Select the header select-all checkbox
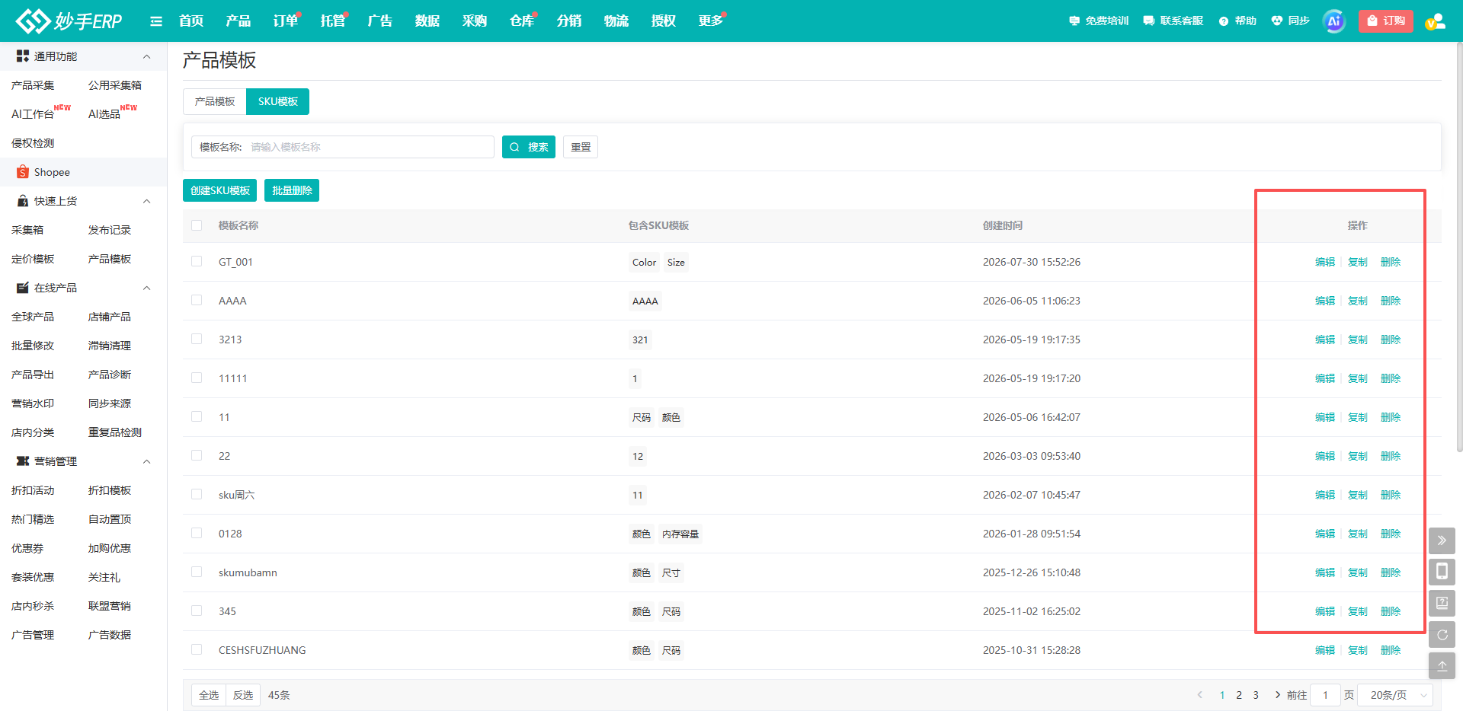The width and height of the screenshot is (1463, 711). pyautogui.click(x=197, y=225)
